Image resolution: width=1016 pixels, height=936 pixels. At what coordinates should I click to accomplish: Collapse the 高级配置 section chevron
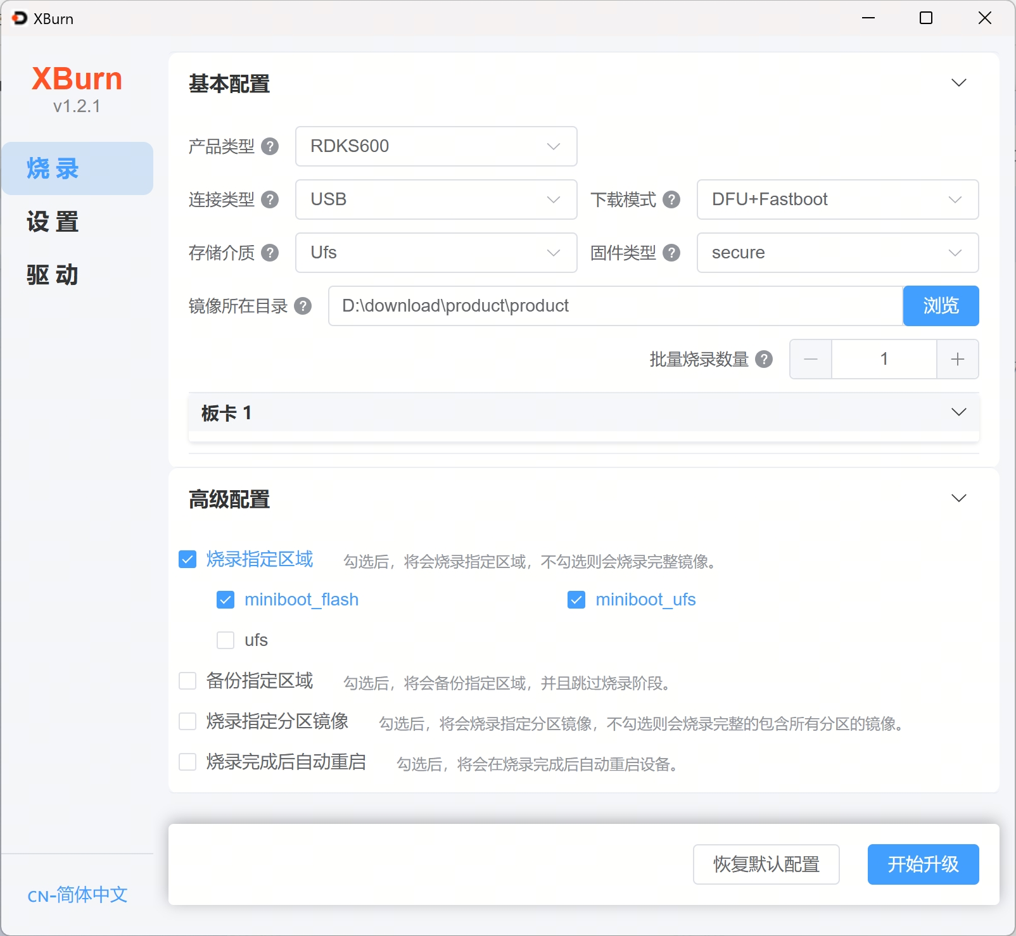959,498
